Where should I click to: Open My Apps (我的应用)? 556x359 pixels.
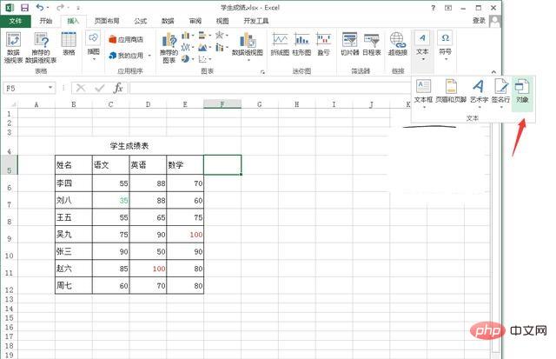click(126, 56)
